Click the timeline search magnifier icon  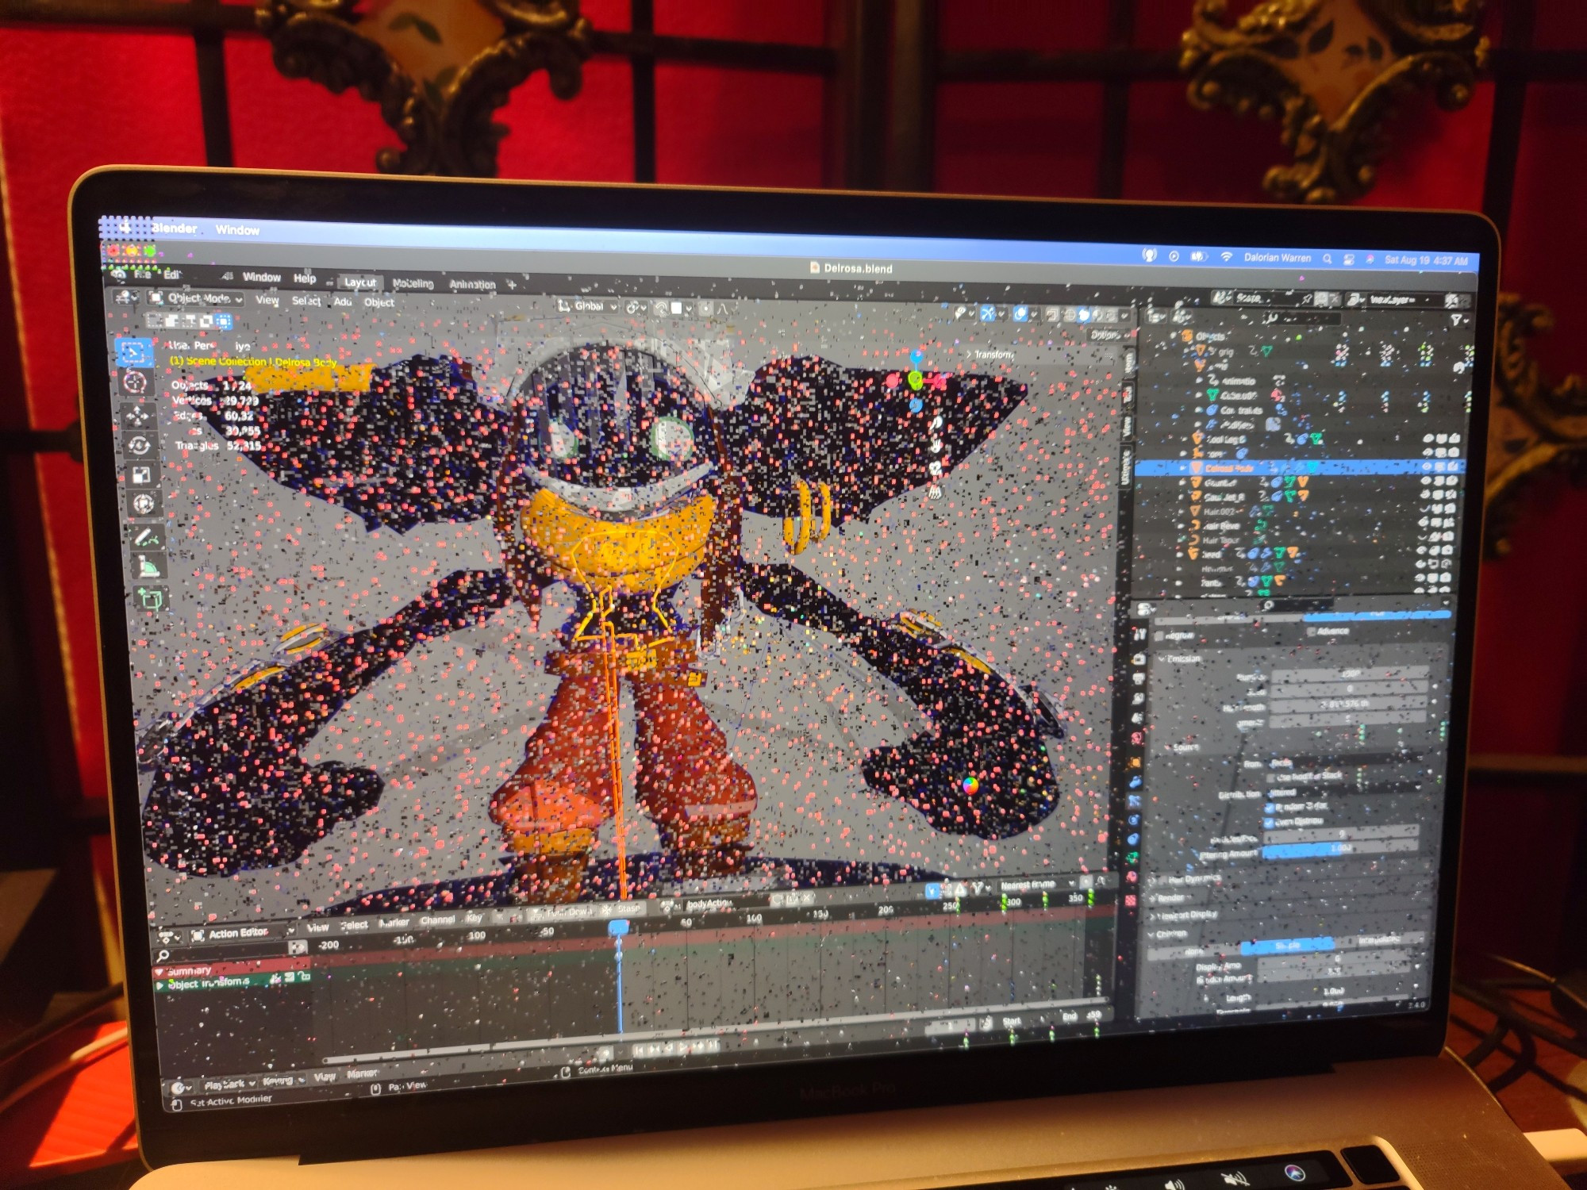coord(163,956)
